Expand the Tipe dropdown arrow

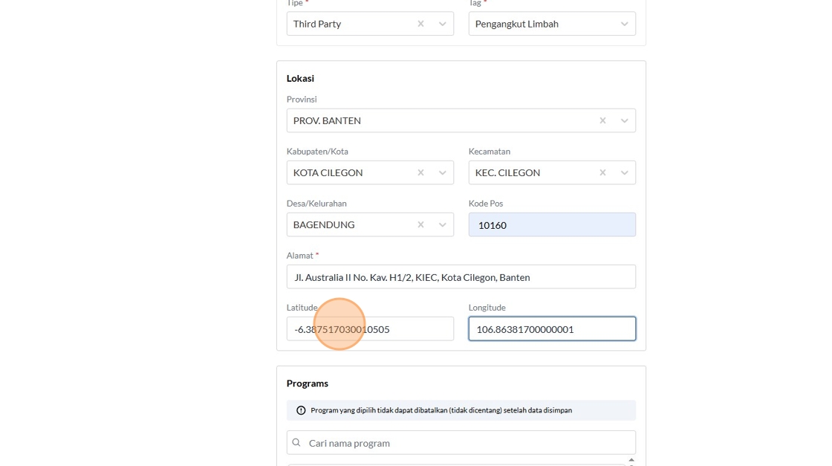443,24
